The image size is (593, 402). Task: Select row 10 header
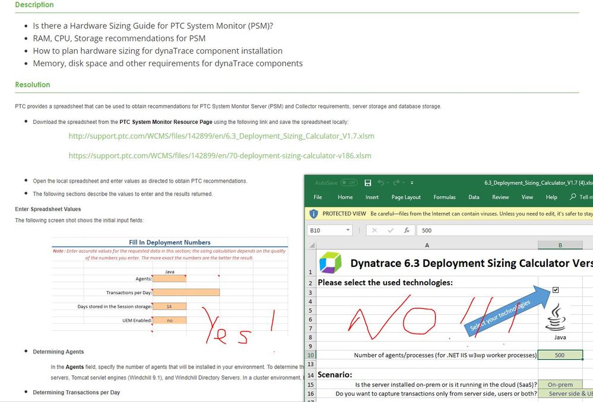[x=310, y=355]
